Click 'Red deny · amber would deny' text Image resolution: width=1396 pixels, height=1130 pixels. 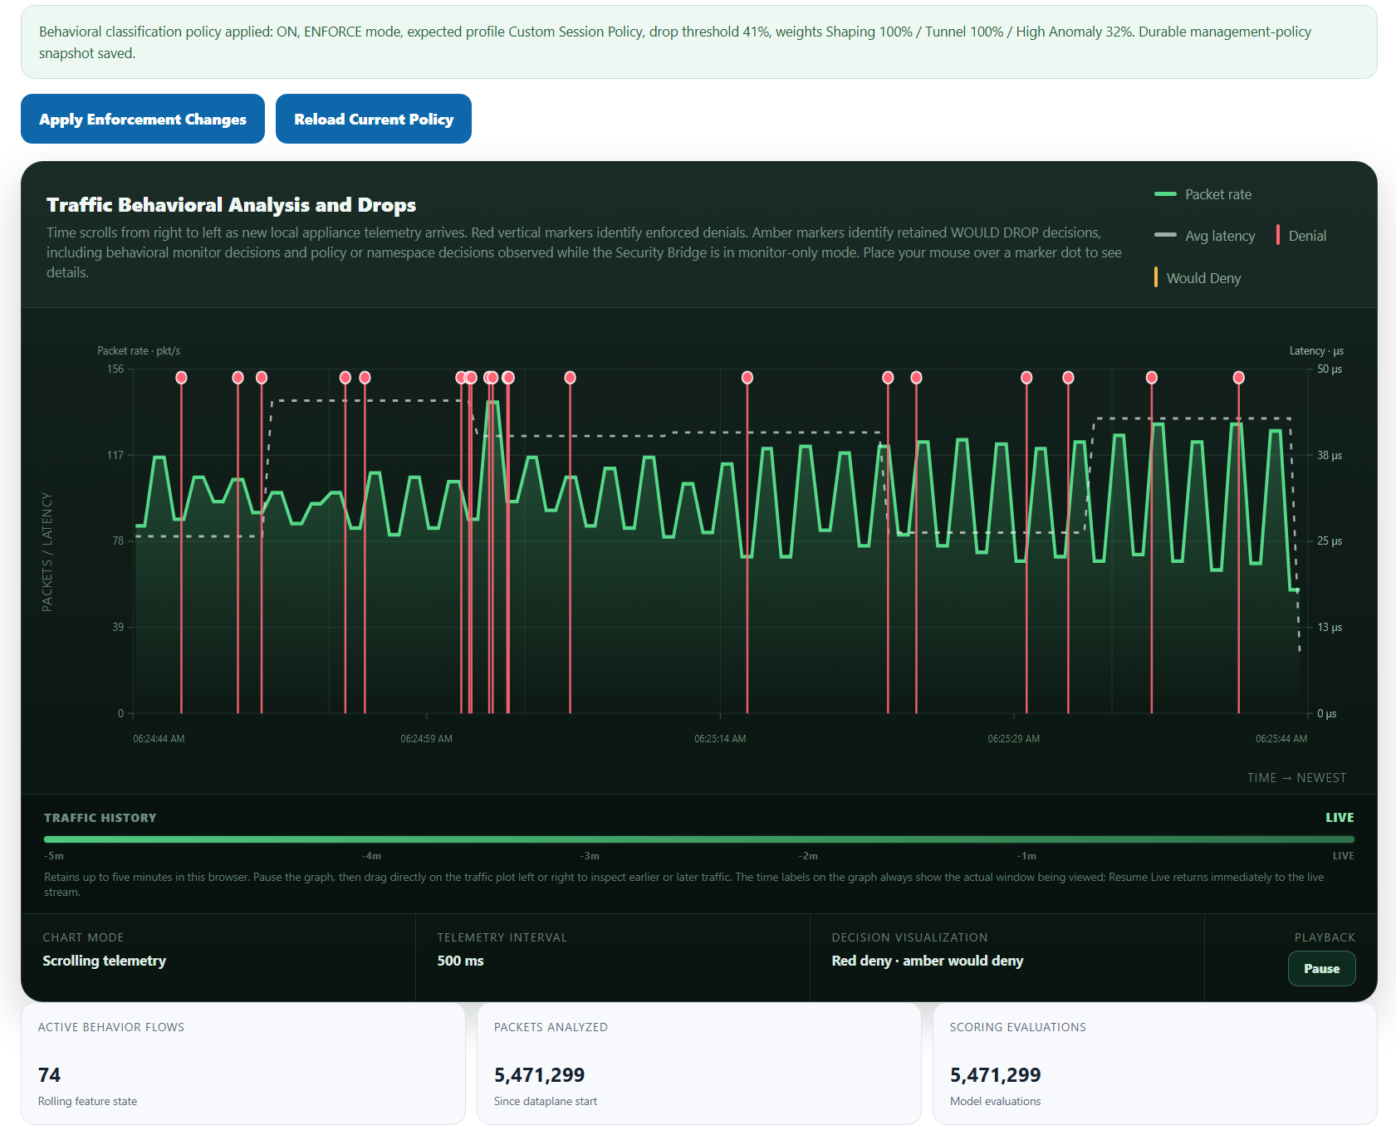pos(928,961)
